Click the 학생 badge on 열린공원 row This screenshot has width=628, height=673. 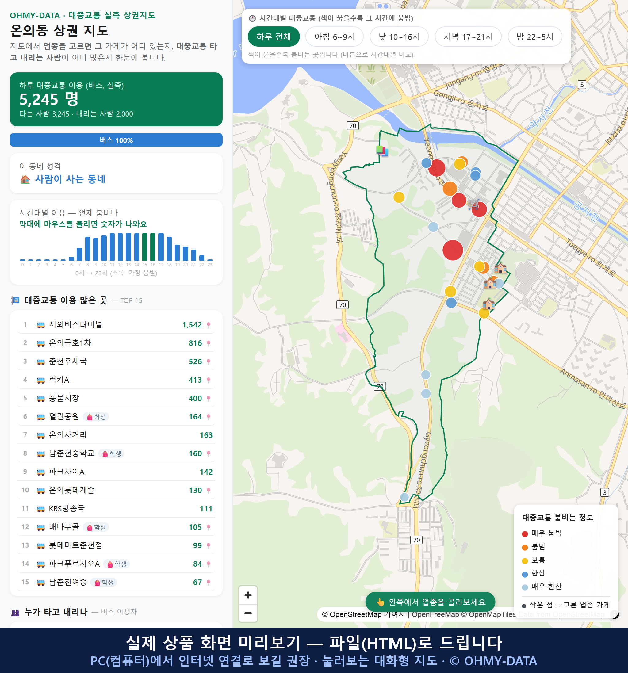click(97, 417)
